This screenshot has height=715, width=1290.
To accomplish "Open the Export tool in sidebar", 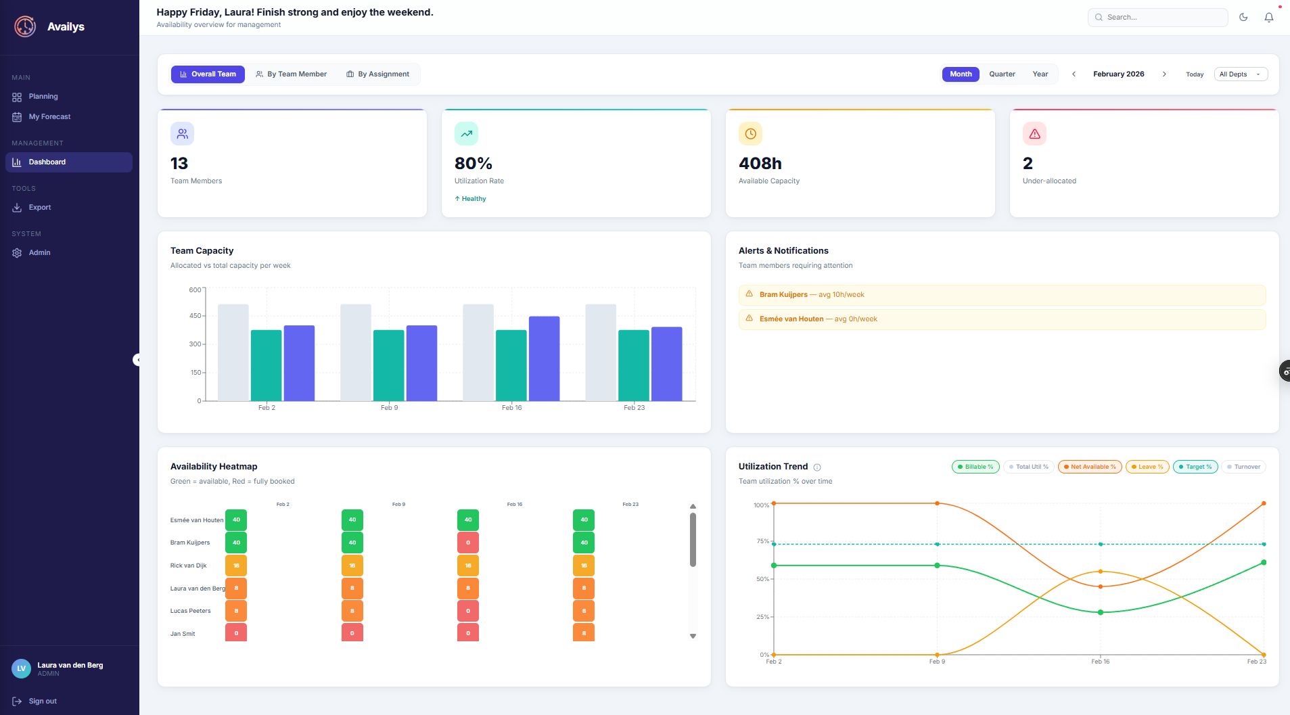I will click(x=40, y=207).
